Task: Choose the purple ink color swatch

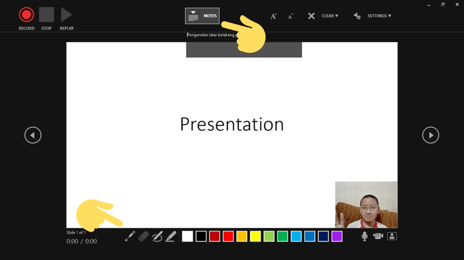Action: 337,236
